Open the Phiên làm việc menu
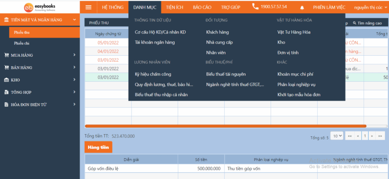 [x=329, y=7]
